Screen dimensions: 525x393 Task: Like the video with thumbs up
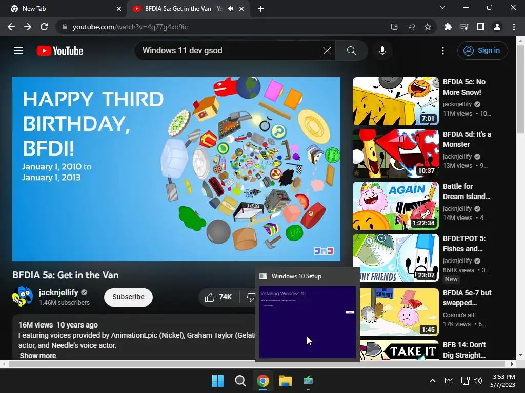[219, 297]
